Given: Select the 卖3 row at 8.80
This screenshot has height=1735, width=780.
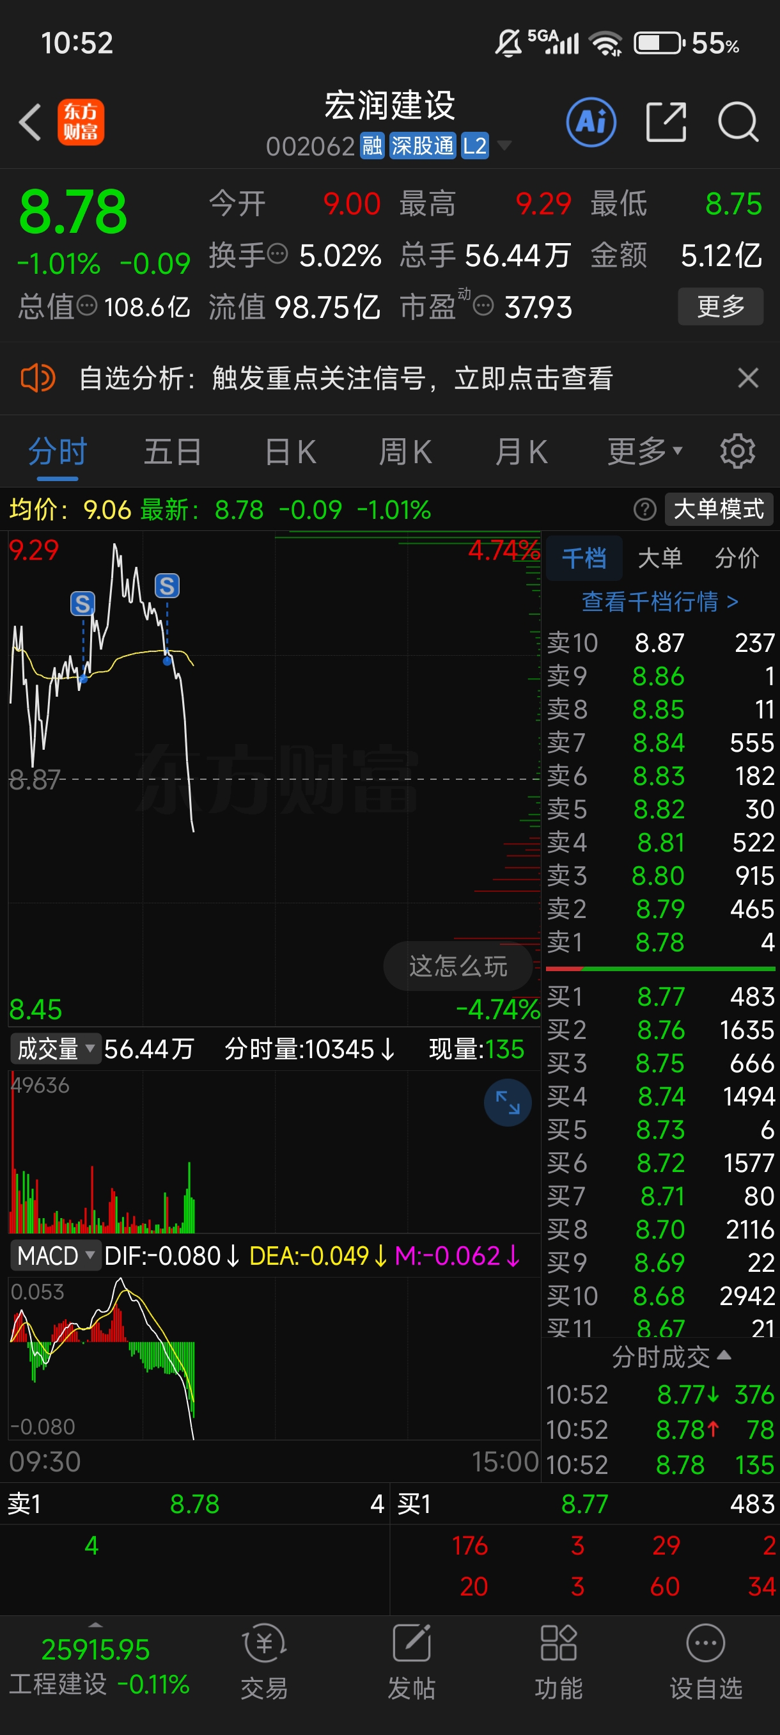Looking at the screenshot, I should pos(660,876).
